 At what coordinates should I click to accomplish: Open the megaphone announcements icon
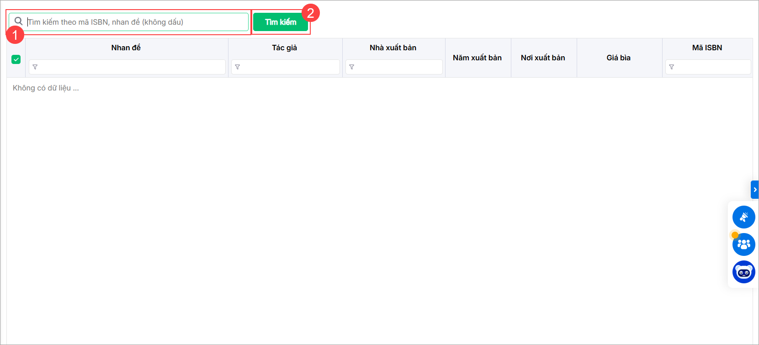click(744, 217)
